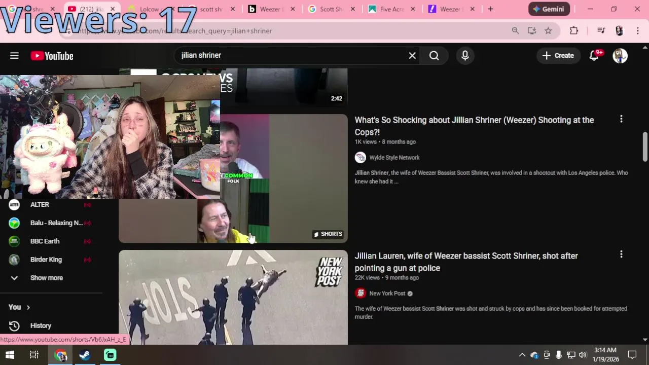Start voice search with the microphone

pyautogui.click(x=465, y=56)
